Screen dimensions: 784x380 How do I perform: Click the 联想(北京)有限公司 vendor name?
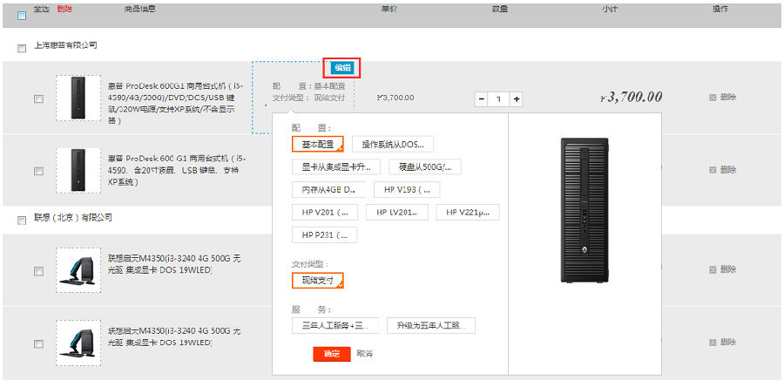click(73, 218)
